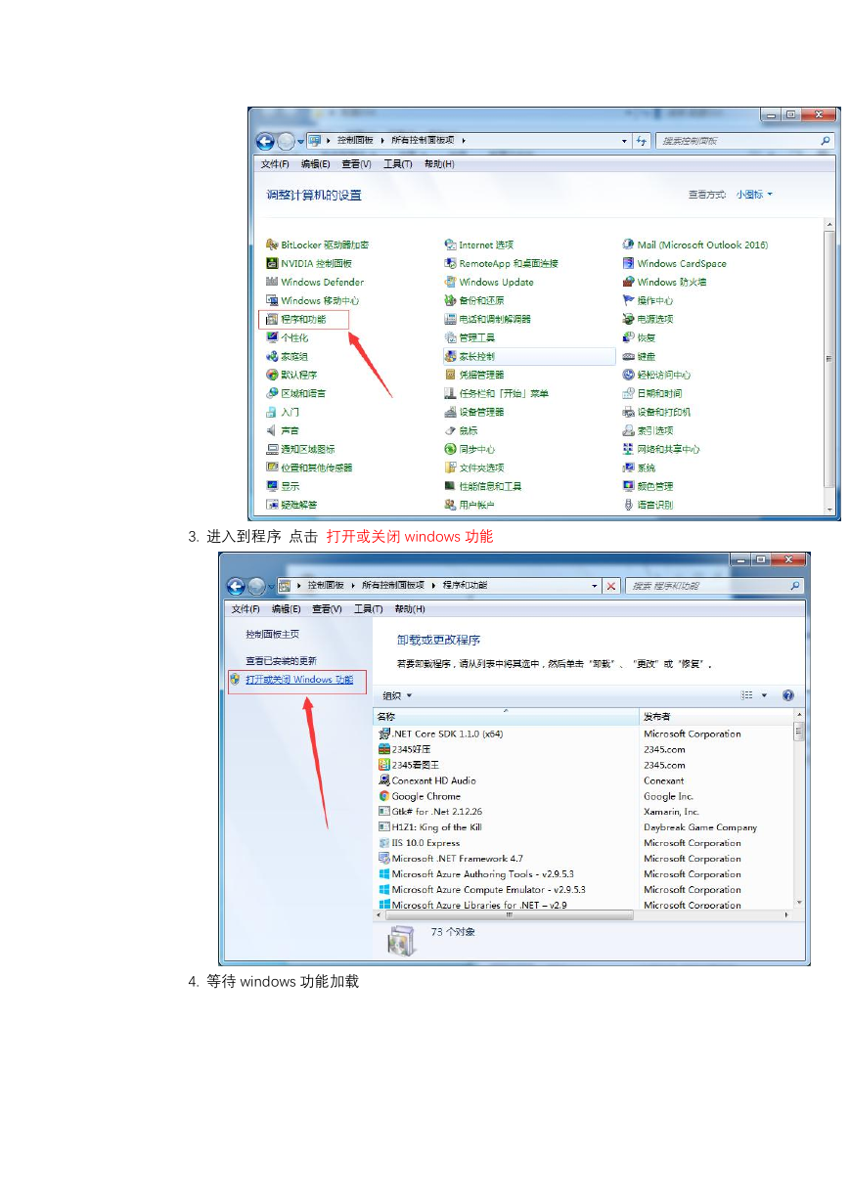850x1201 pixels.
Task: Open the Windows Update icon
Action: tap(450, 282)
